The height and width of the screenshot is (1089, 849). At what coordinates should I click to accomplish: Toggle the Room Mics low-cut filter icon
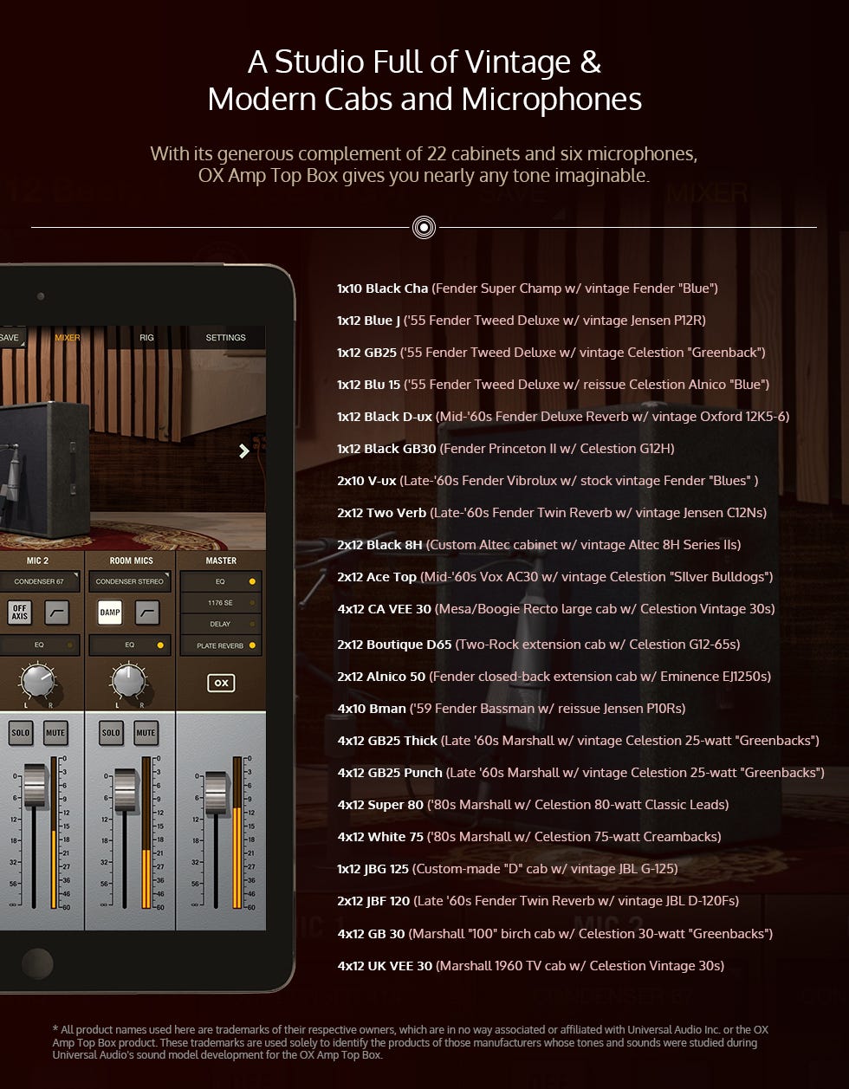tap(147, 613)
